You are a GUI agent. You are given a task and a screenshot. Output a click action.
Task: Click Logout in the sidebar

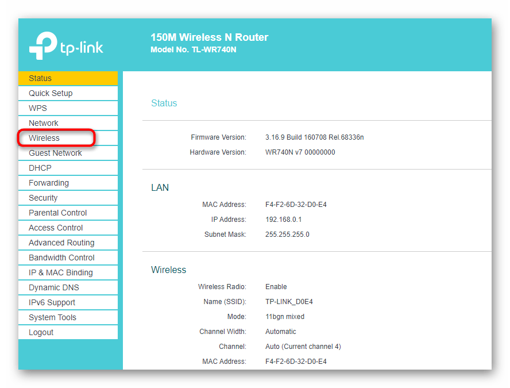(68, 333)
